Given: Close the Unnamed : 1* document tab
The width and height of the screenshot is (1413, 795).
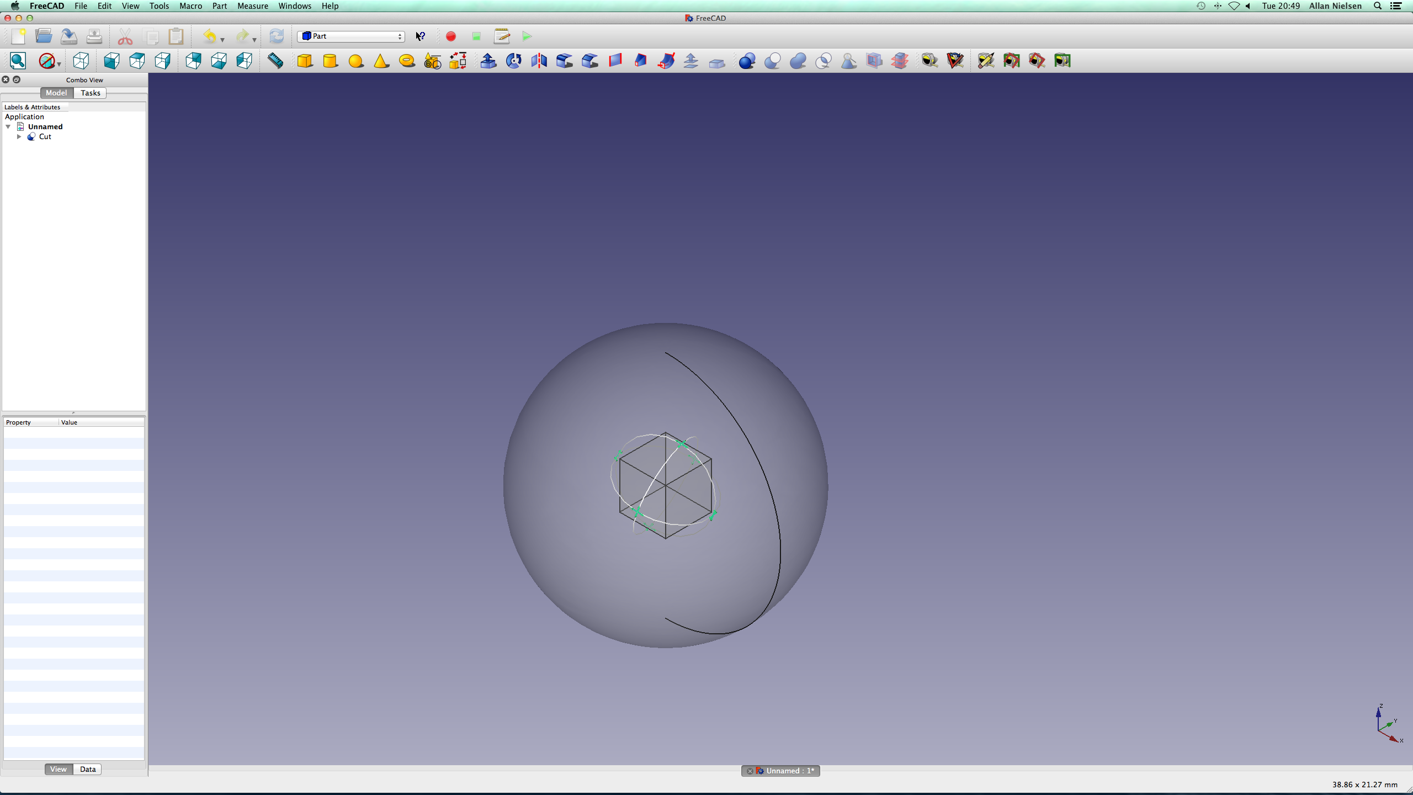Looking at the screenshot, I should (x=750, y=771).
